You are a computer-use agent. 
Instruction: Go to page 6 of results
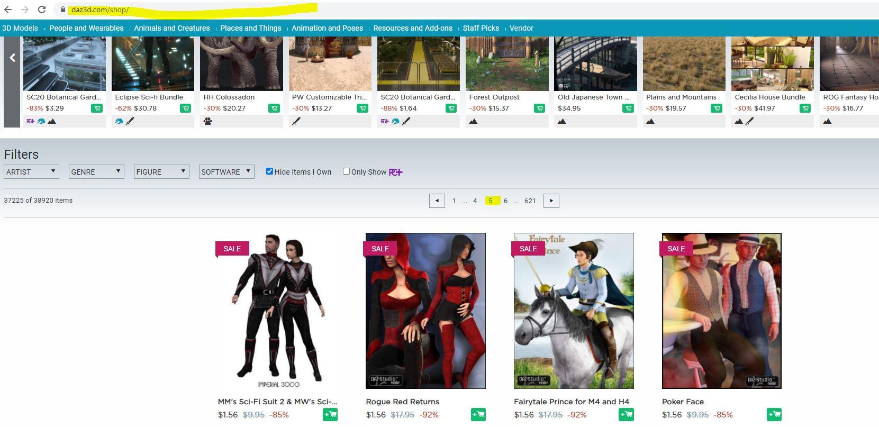pyautogui.click(x=505, y=201)
